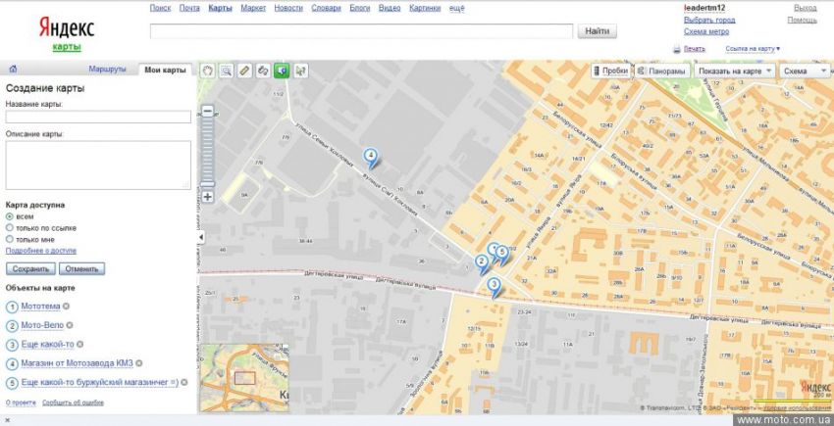Viewport: 834px width, 426px height.
Task: Click the 'Название карты' input field
Action: pyautogui.click(x=98, y=117)
